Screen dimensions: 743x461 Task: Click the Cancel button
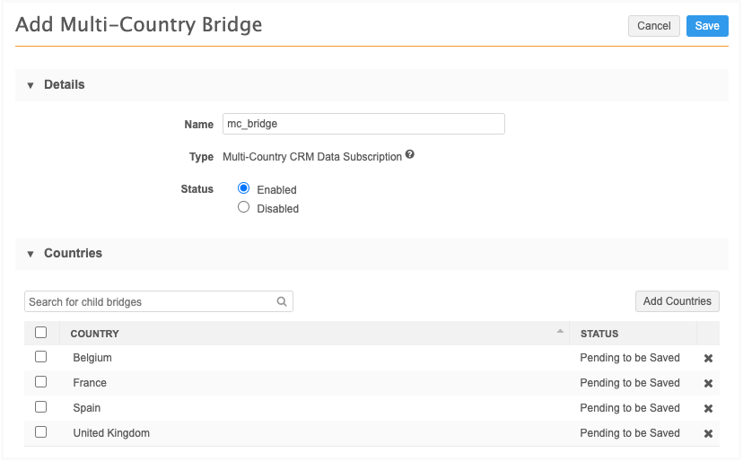(653, 26)
